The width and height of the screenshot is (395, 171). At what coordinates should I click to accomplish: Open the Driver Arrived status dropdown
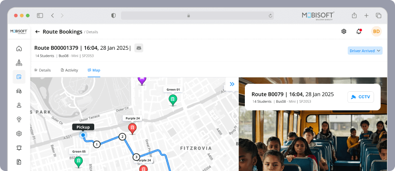[365, 51]
